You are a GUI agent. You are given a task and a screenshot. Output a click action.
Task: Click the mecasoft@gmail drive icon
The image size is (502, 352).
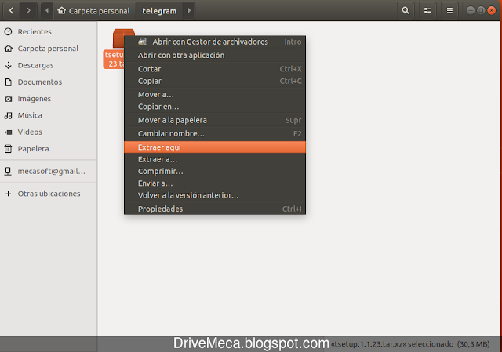(x=9, y=171)
